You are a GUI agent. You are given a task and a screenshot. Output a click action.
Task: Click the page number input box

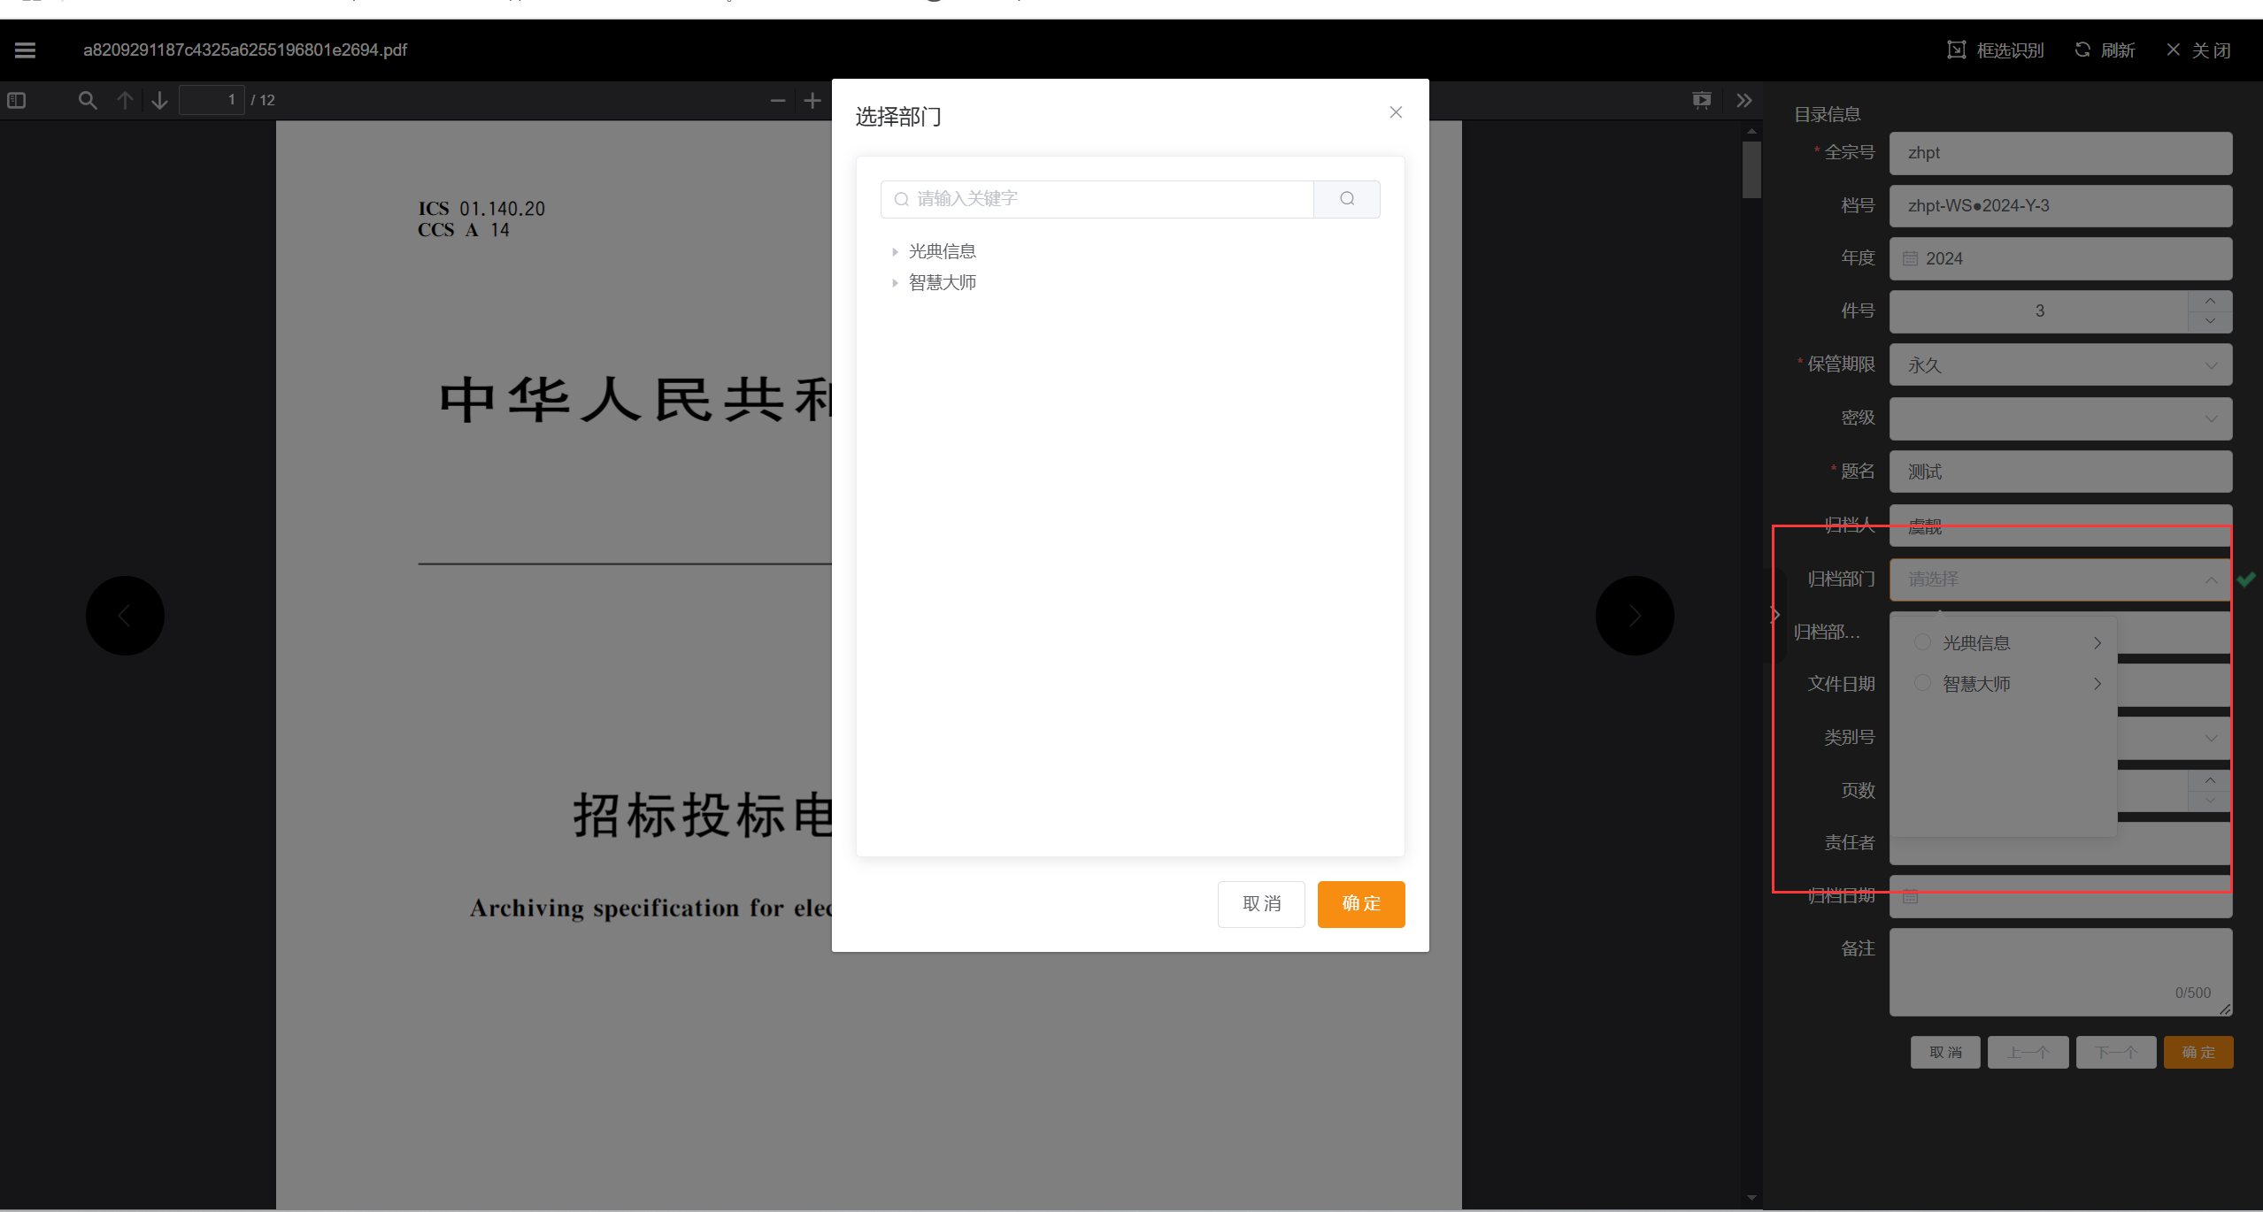pos(212,100)
